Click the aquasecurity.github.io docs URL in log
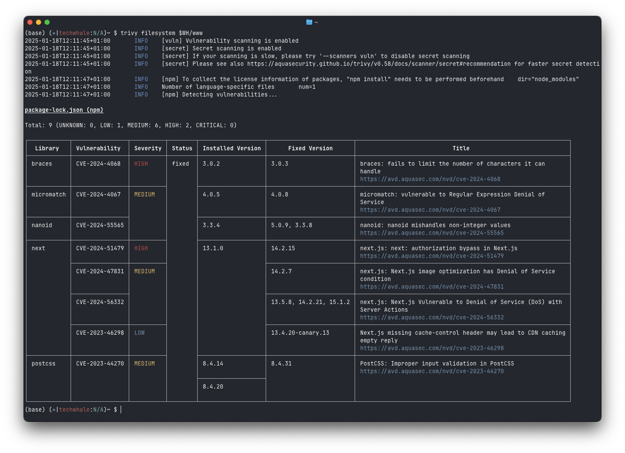The height and width of the screenshot is (453, 625). (379, 64)
